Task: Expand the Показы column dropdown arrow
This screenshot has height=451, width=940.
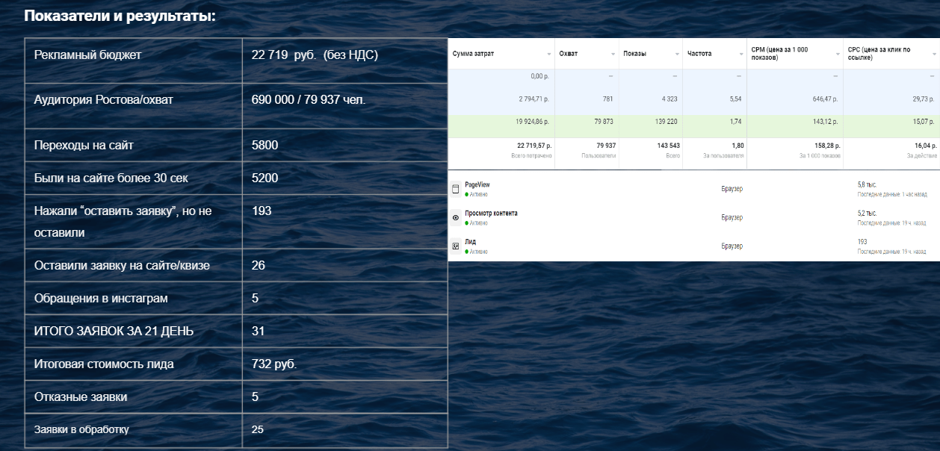Action: [x=677, y=55]
